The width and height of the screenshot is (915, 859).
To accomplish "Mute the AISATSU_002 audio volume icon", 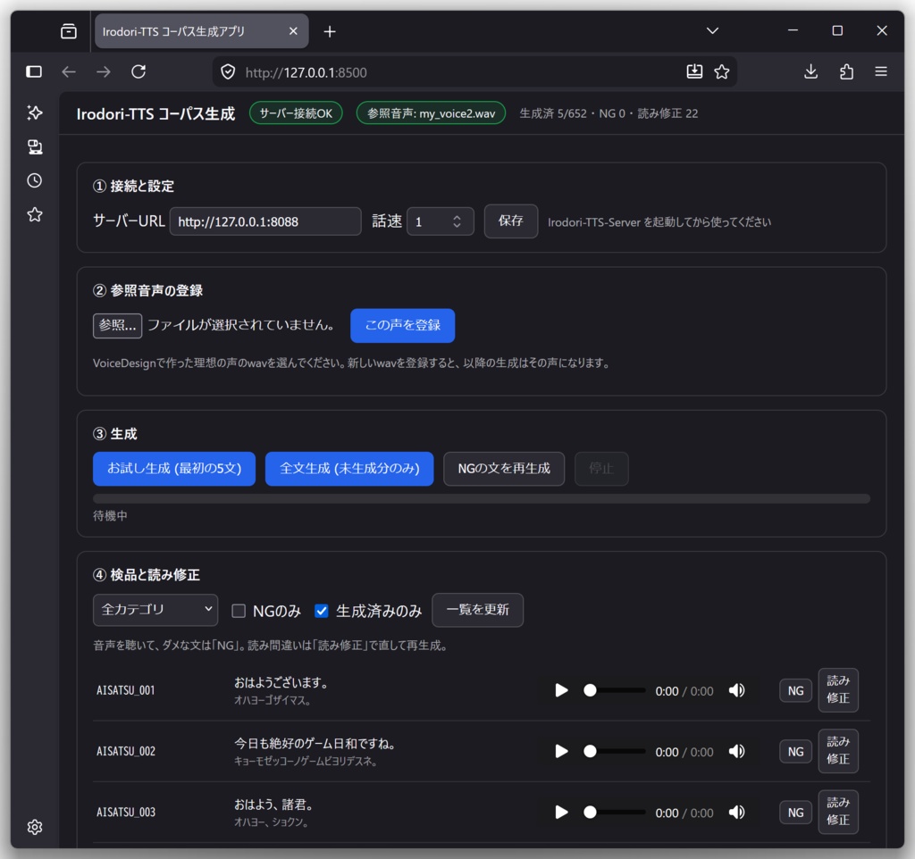I will pyautogui.click(x=736, y=751).
